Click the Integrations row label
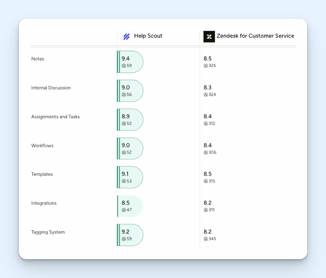Screen dimensions: 326x278 tap(44, 203)
